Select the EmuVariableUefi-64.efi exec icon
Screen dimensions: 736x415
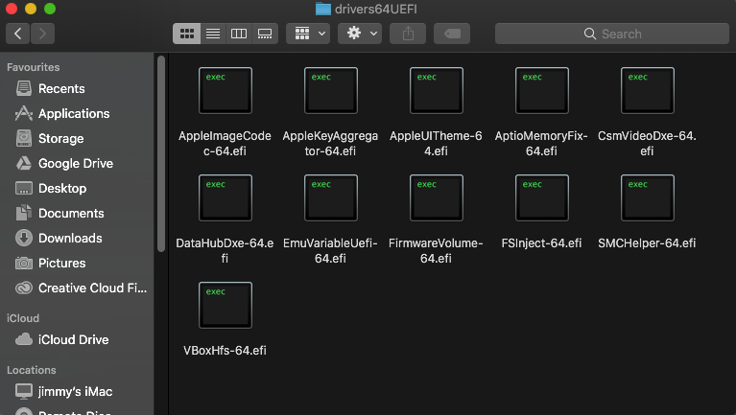331,197
